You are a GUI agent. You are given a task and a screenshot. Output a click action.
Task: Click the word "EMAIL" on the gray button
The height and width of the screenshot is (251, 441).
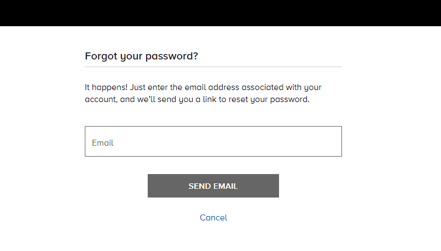[x=226, y=186]
